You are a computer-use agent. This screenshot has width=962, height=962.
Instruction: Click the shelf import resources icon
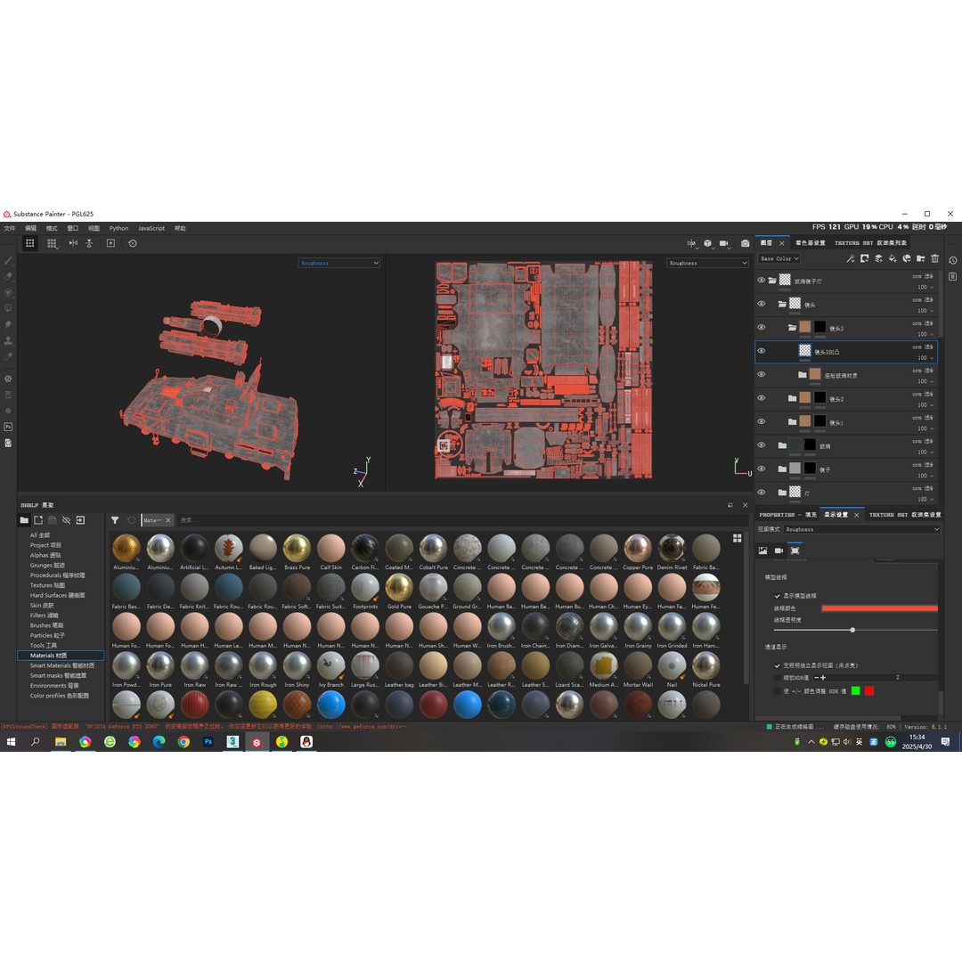click(x=80, y=520)
